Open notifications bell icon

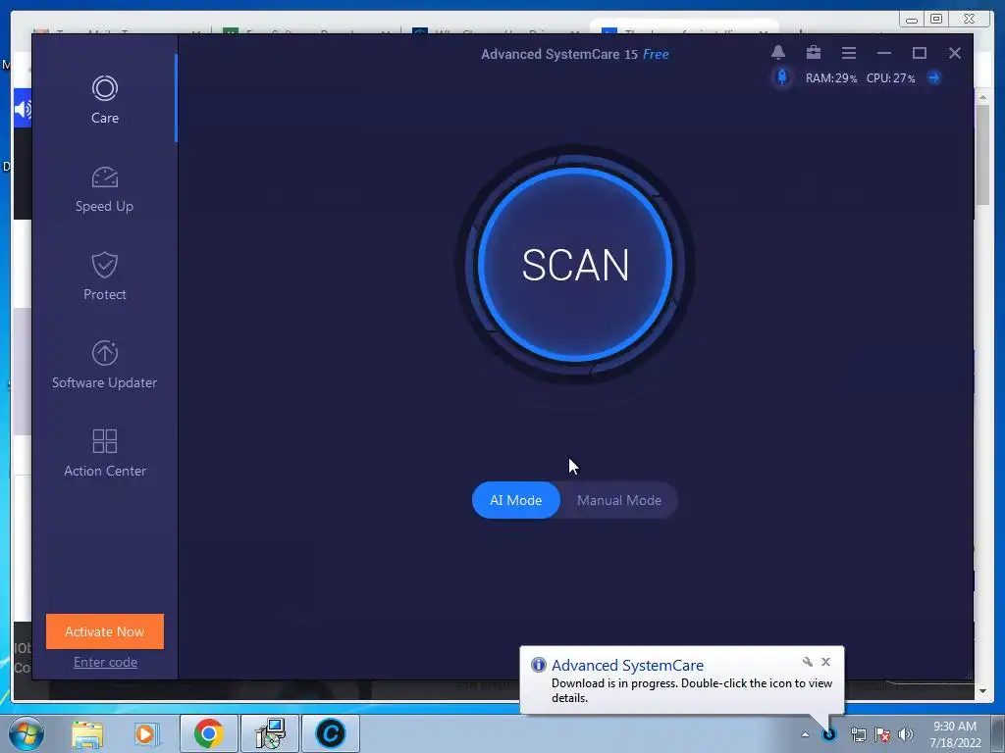tap(778, 53)
